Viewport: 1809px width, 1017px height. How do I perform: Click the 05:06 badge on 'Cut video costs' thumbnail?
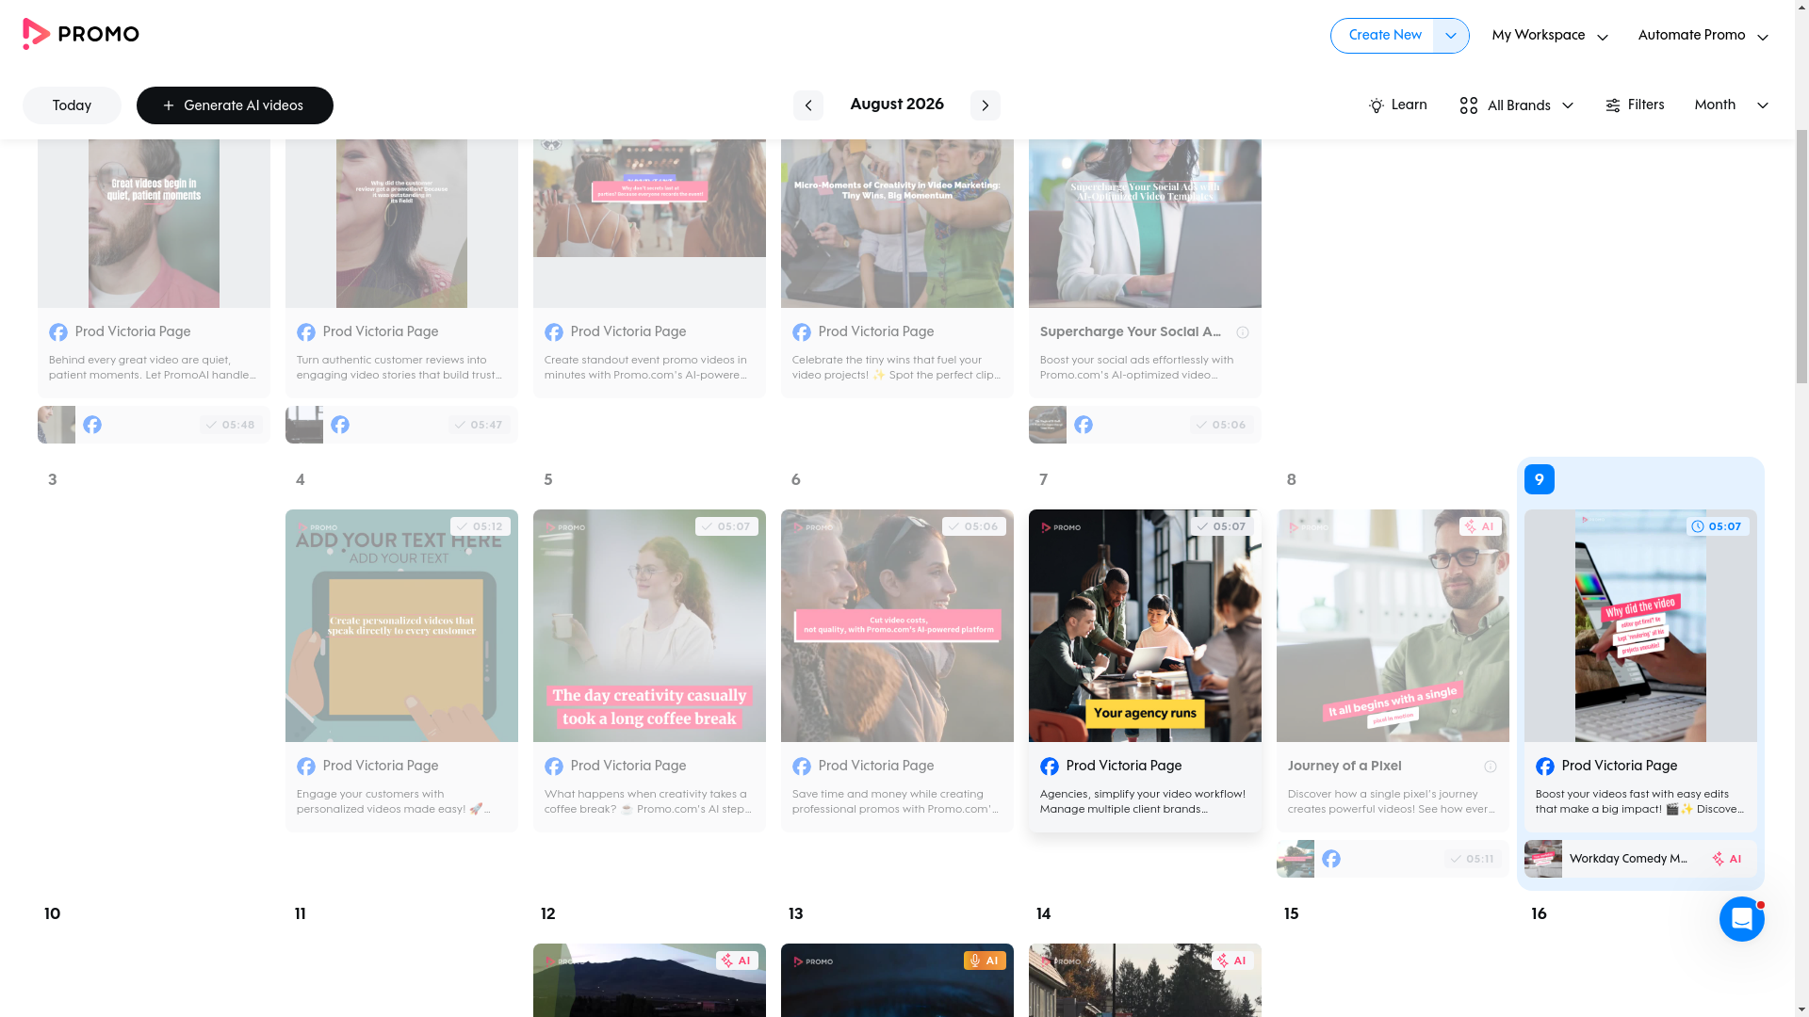(x=974, y=526)
